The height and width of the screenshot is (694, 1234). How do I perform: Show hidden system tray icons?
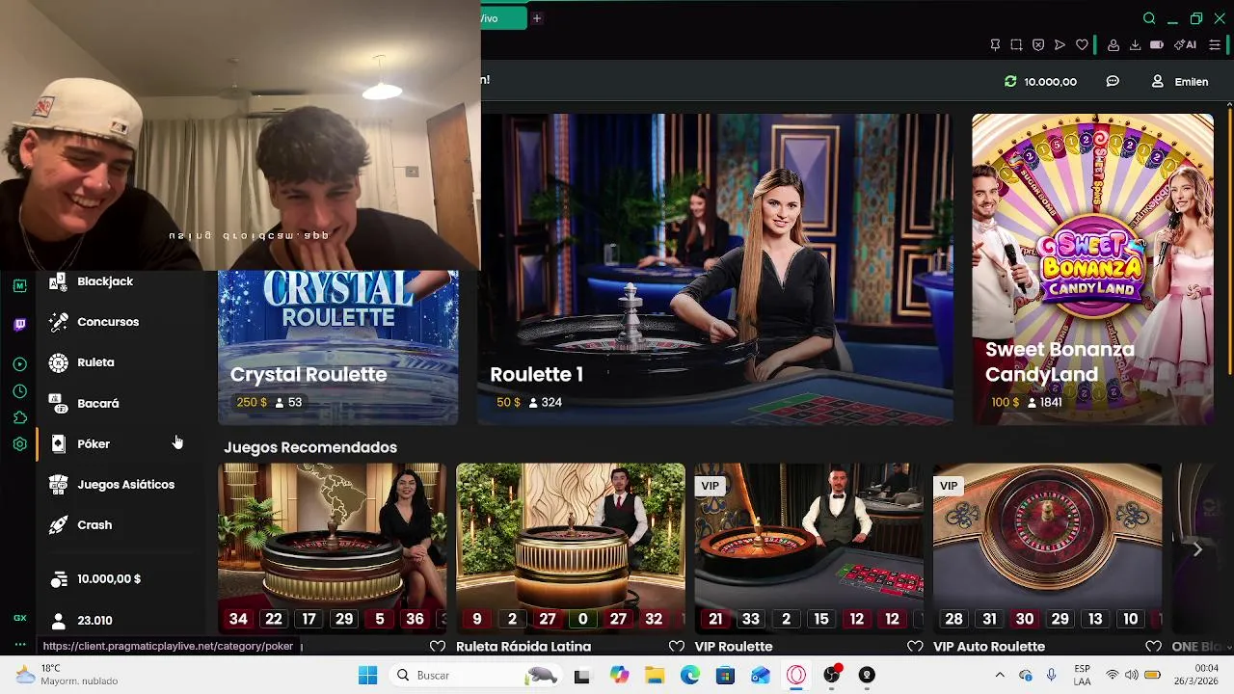tap(1000, 676)
